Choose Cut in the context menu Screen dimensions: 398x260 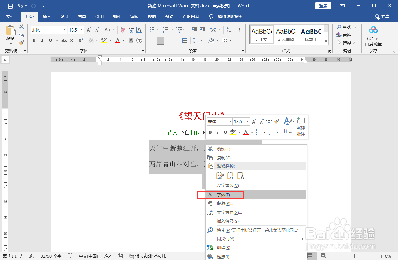256,149
